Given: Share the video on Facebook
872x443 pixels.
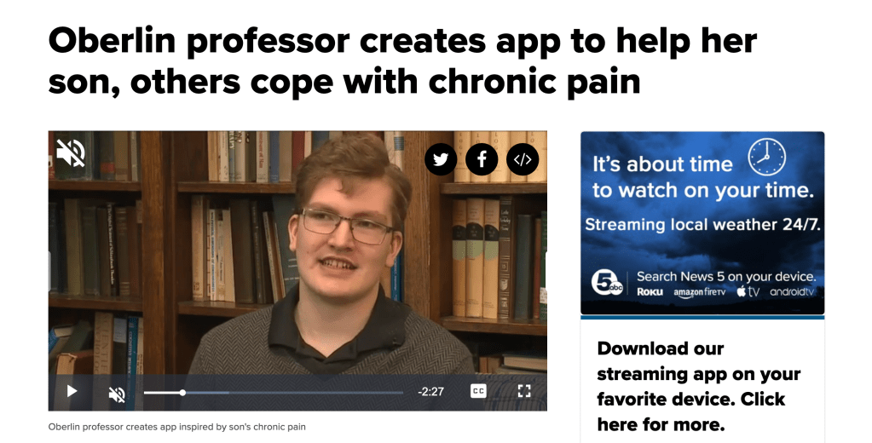Looking at the screenshot, I should 482,159.
